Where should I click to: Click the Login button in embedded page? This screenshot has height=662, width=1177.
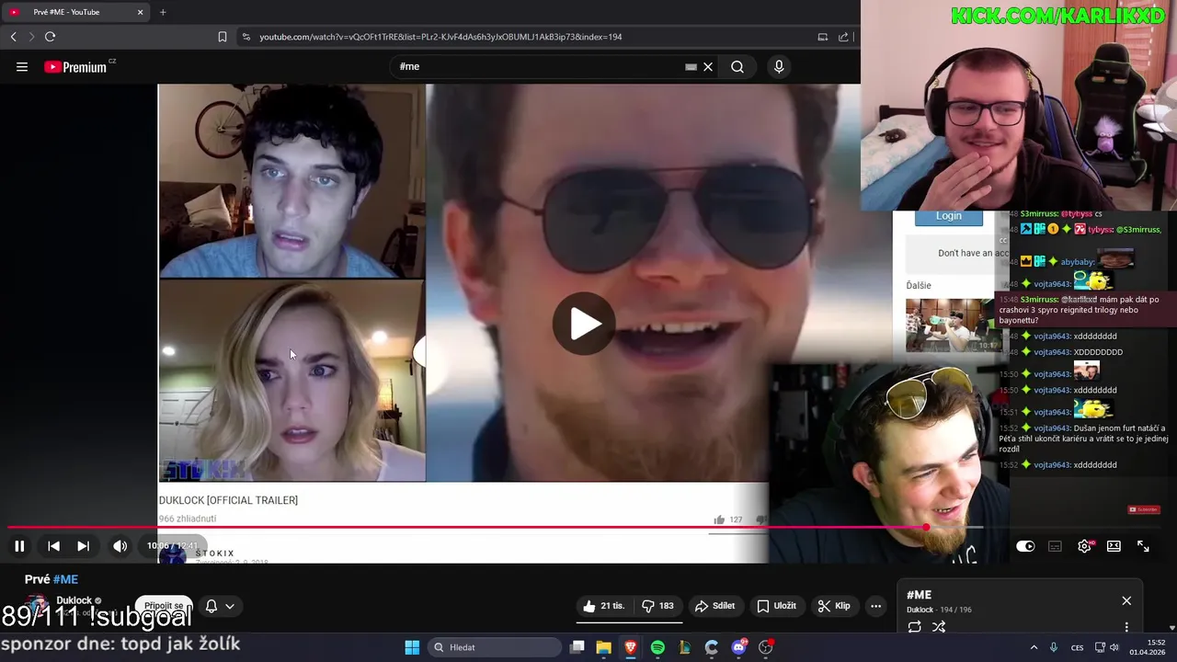(948, 216)
